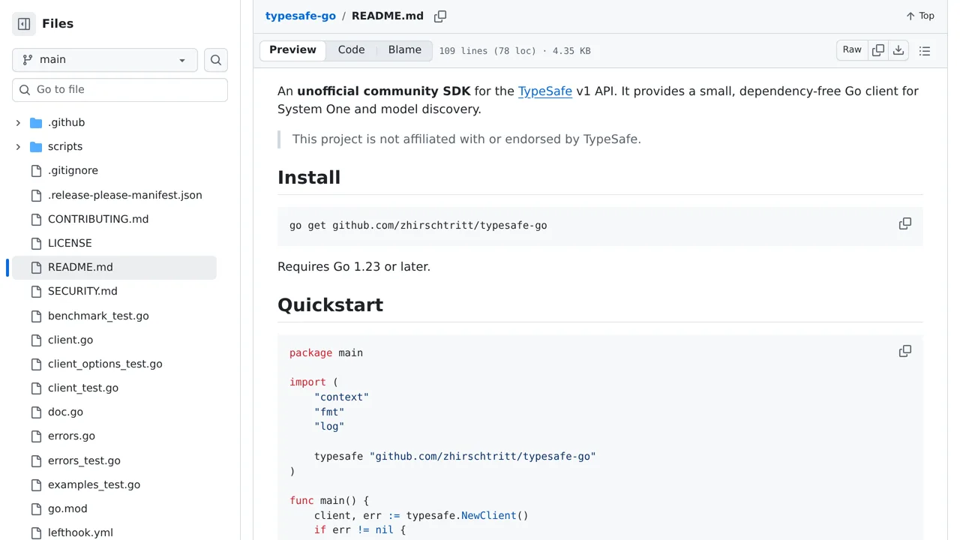The image size is (960, 540).
Task: Expand the .github folder chevron
Action: [x=18, y=123]
